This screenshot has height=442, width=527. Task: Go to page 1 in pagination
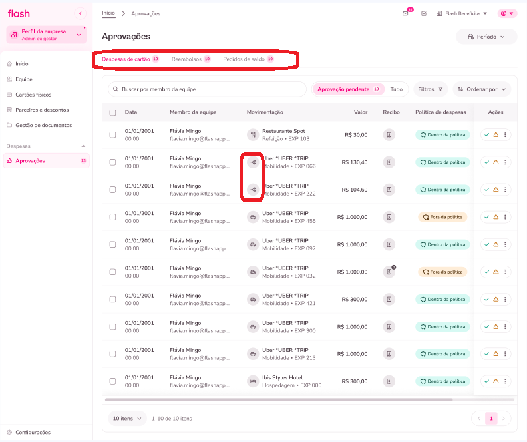pos(491,419)
